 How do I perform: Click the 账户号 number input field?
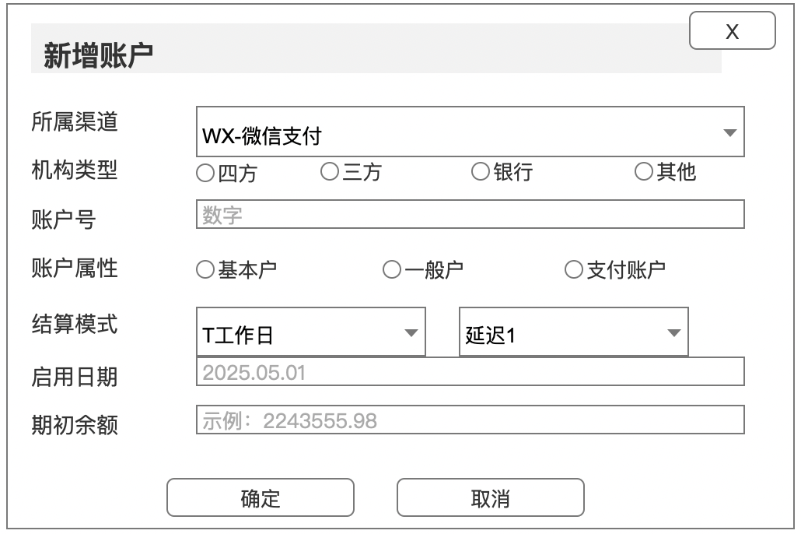pyautogui.click(x=467, y=215)
